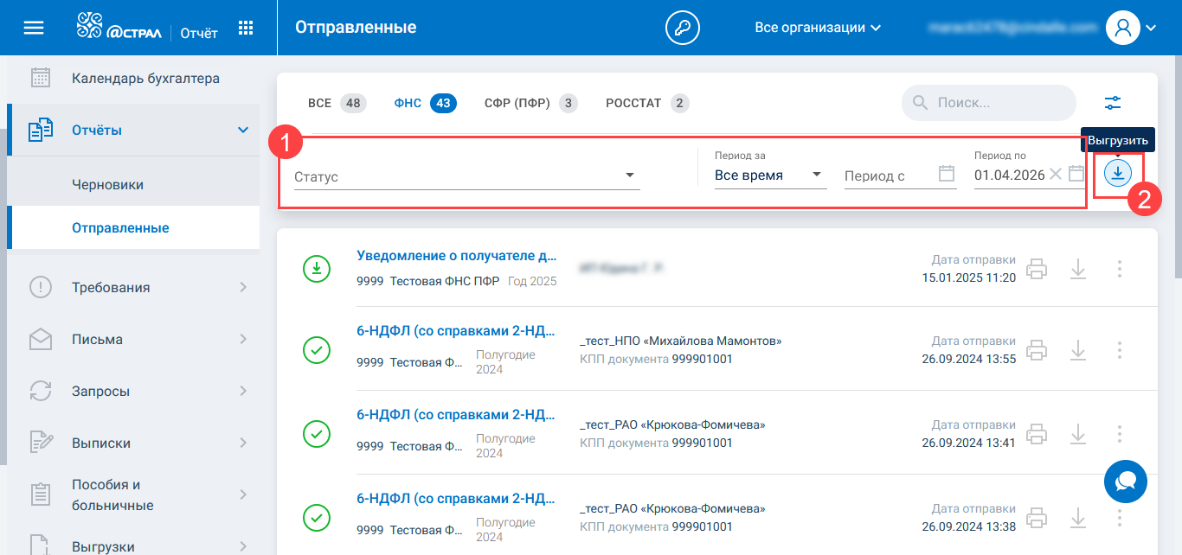Viewport: 1182px width, 555px height.
Task: Open the chat support bubble
Action: tap(1125, 482)
